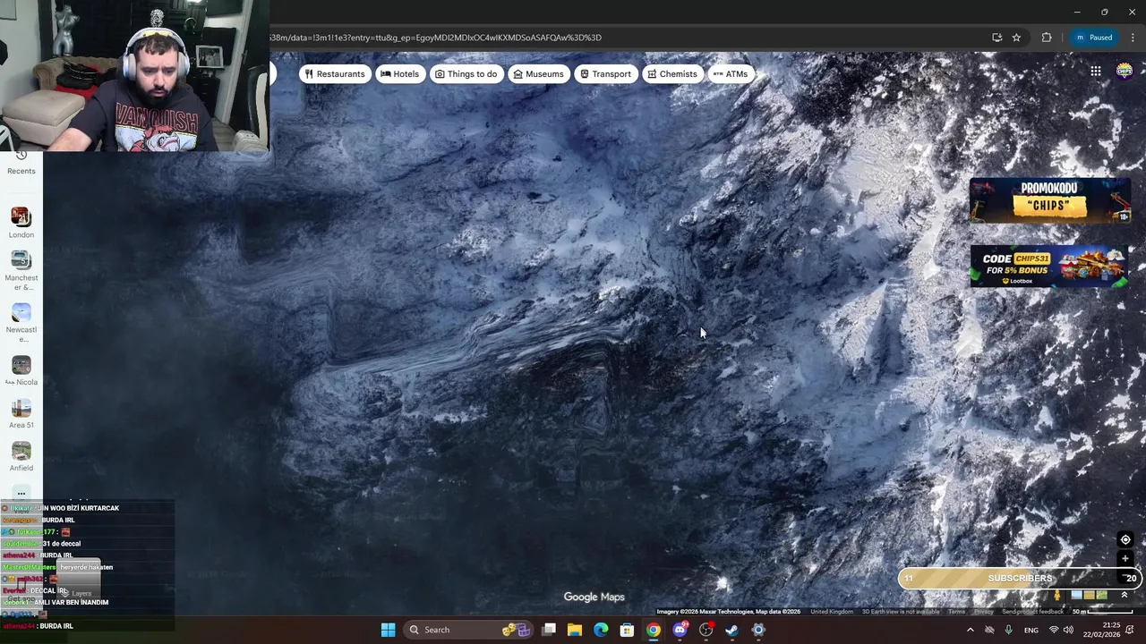The image size is (1146, 644).
Task: Click the microphone tray icon
Action: (x=1008, y=630)
